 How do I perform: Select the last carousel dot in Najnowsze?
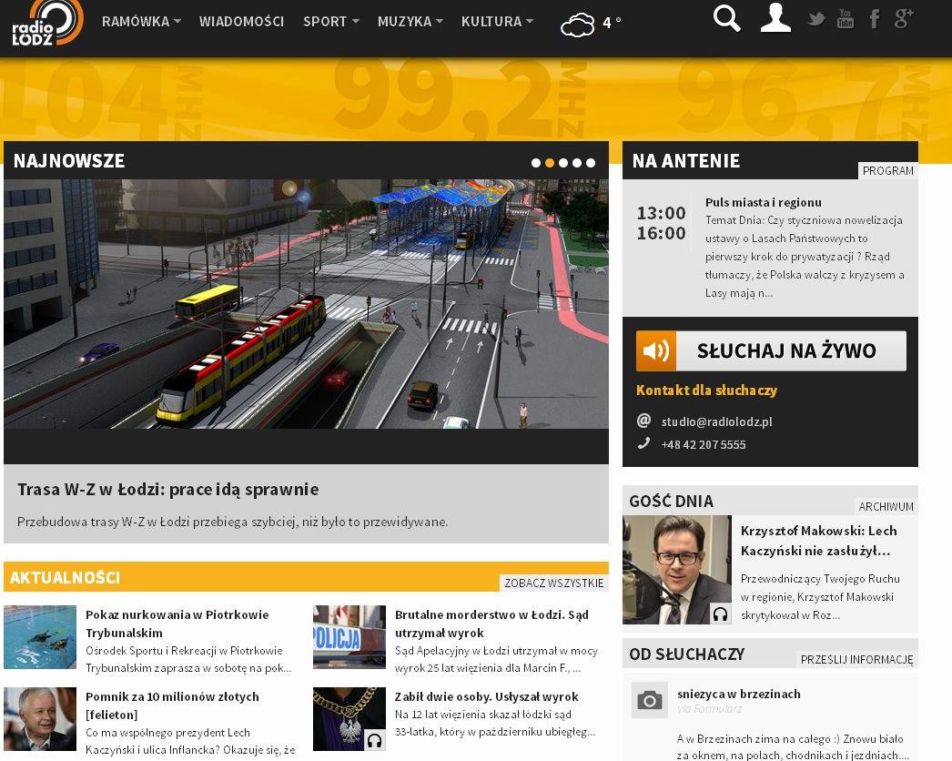[x=591, y=163]
